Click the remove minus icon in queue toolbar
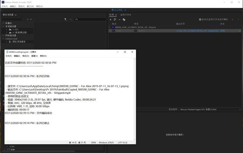The image size is (243, 153). pos(120,20)
